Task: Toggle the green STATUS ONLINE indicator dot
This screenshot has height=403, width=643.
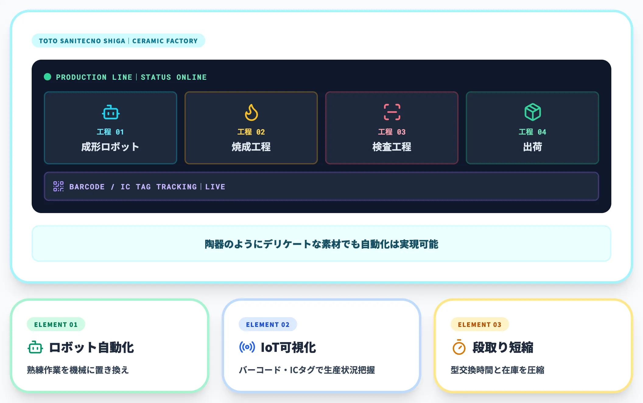Action: (x=47, y=77)
